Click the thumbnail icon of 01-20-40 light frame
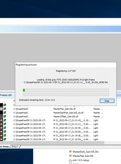The height and width of the screenshot is (164, 121). 1,128
